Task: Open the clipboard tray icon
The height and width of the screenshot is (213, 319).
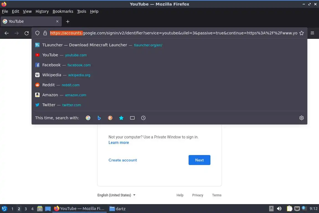Action: pyautogui.click(x=289, y=209)
